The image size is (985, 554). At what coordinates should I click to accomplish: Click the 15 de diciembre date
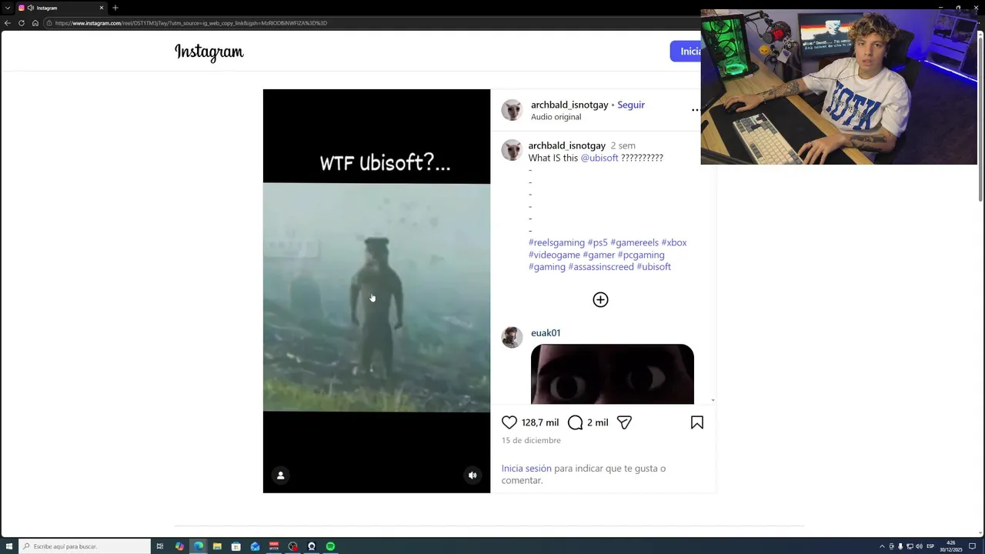[x=531, y=440]
